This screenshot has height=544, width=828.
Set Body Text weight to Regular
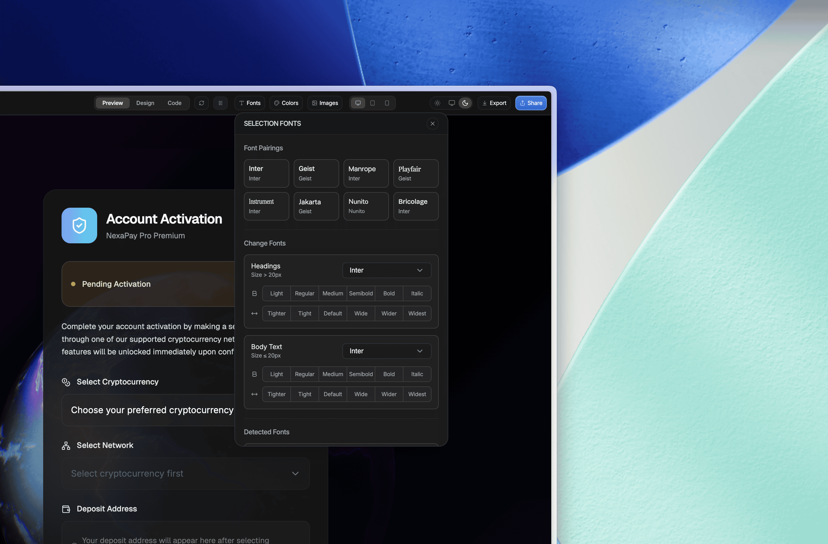click(304, 374)
